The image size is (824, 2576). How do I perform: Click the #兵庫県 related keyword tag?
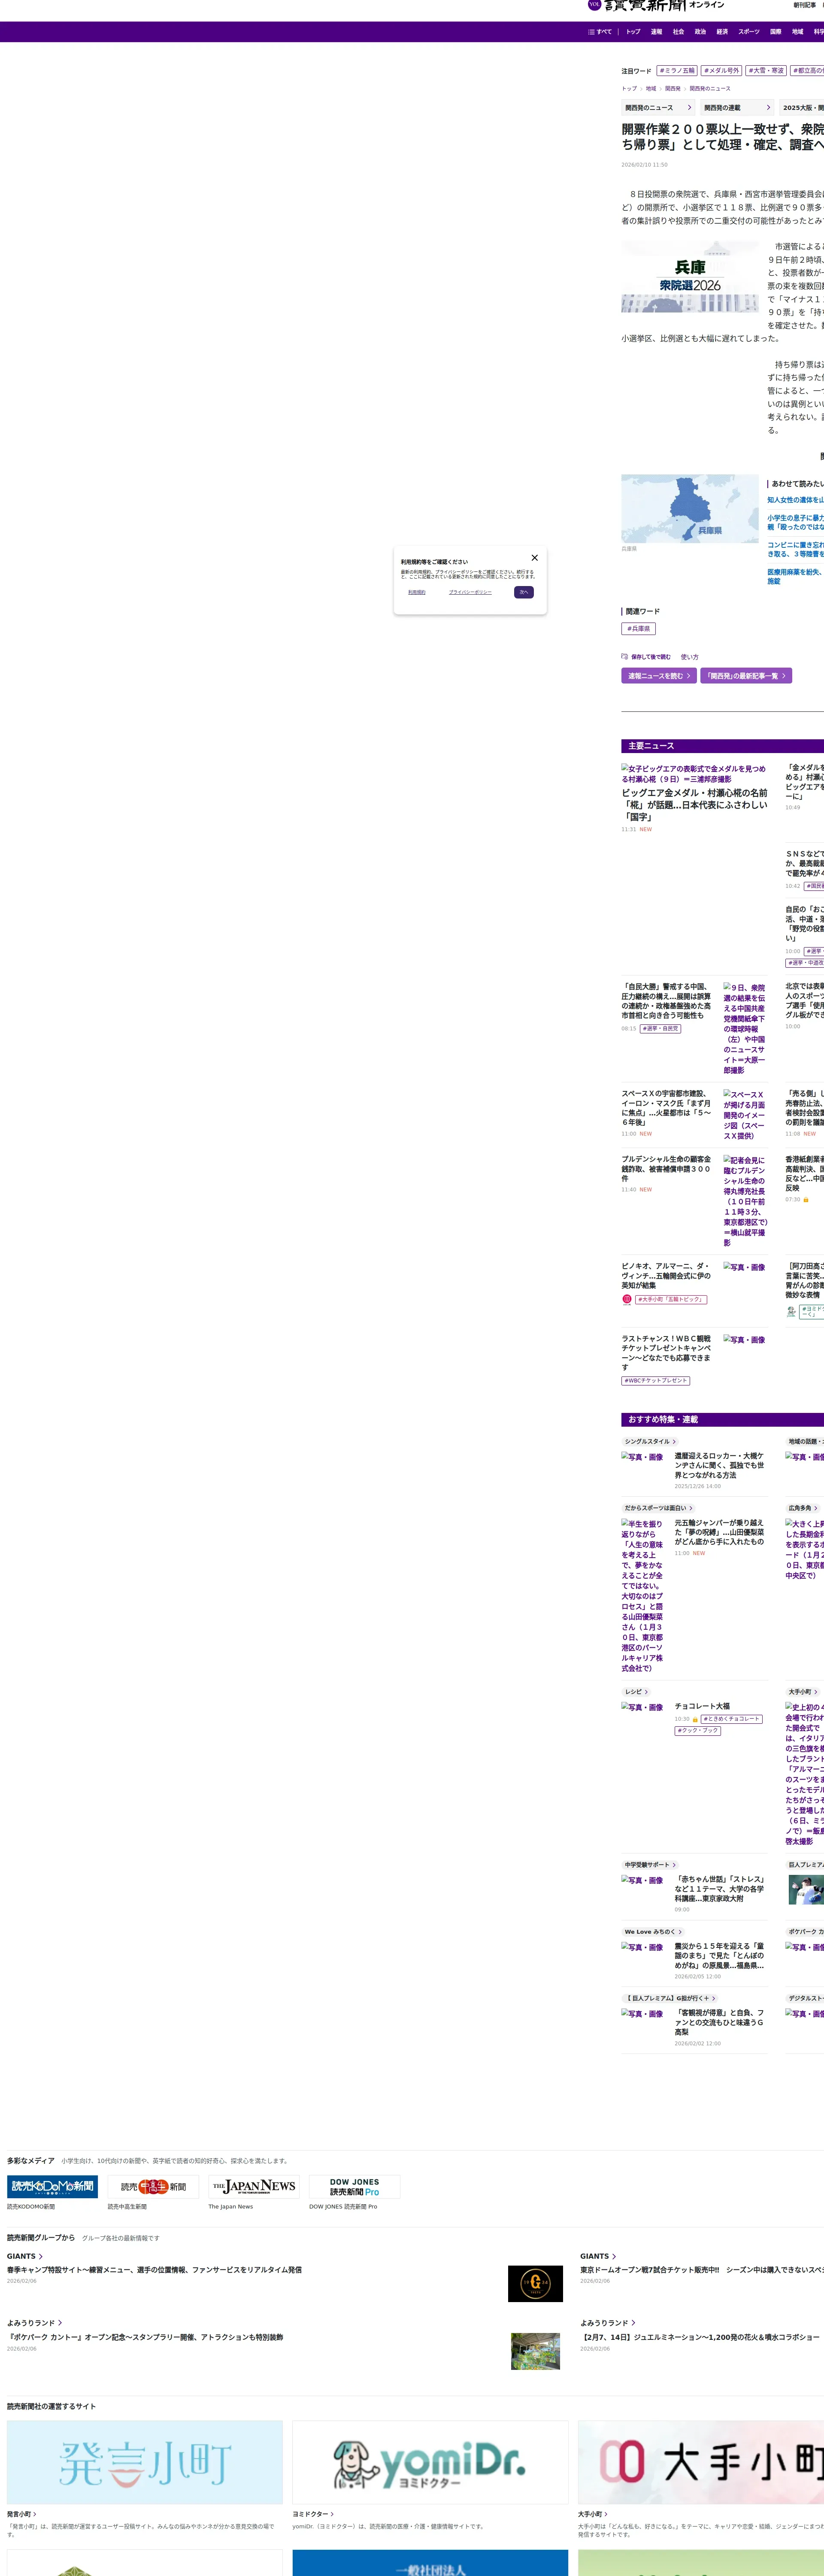pos(638,629)
